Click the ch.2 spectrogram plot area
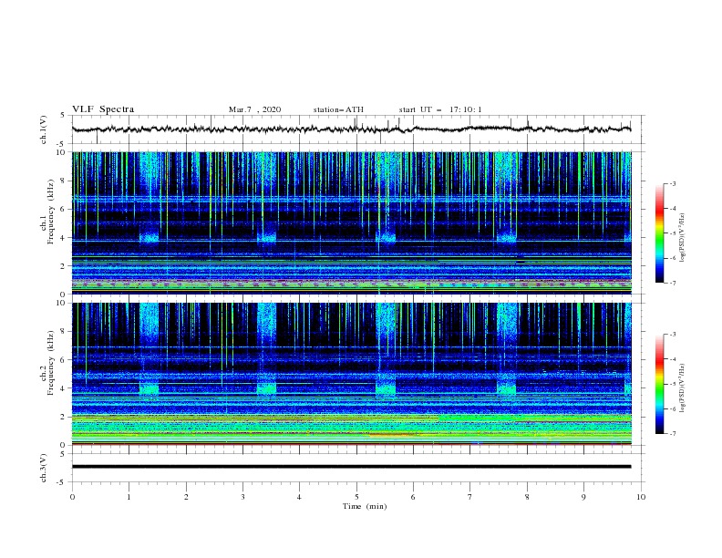The image size is (722, 558). 351,374
